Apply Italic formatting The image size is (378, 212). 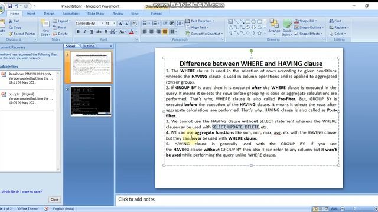pos(85,31)
